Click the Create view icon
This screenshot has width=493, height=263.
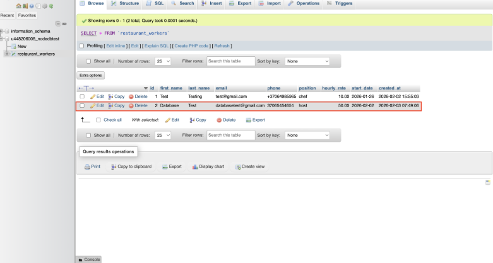coord(238,167)
